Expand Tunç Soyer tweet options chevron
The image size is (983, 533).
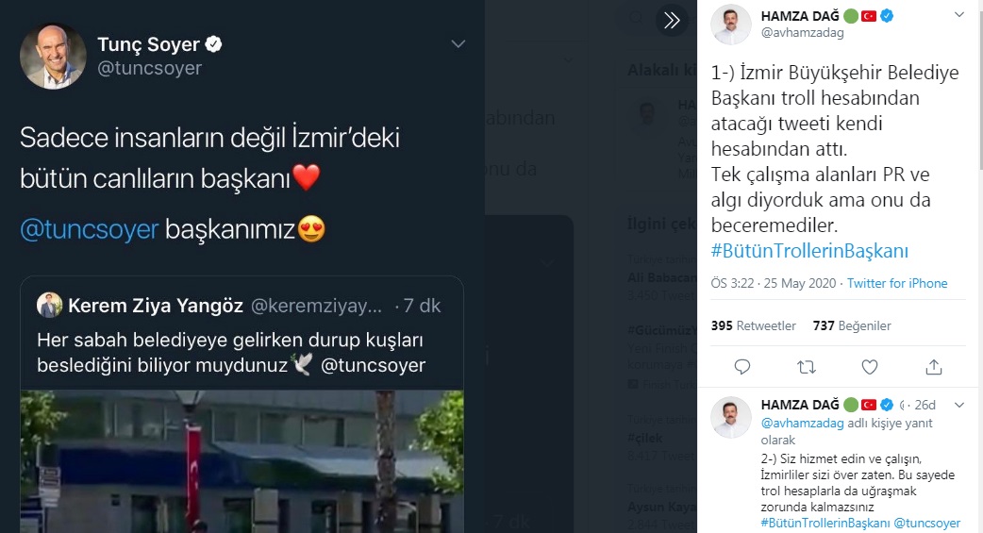(458, 44)
